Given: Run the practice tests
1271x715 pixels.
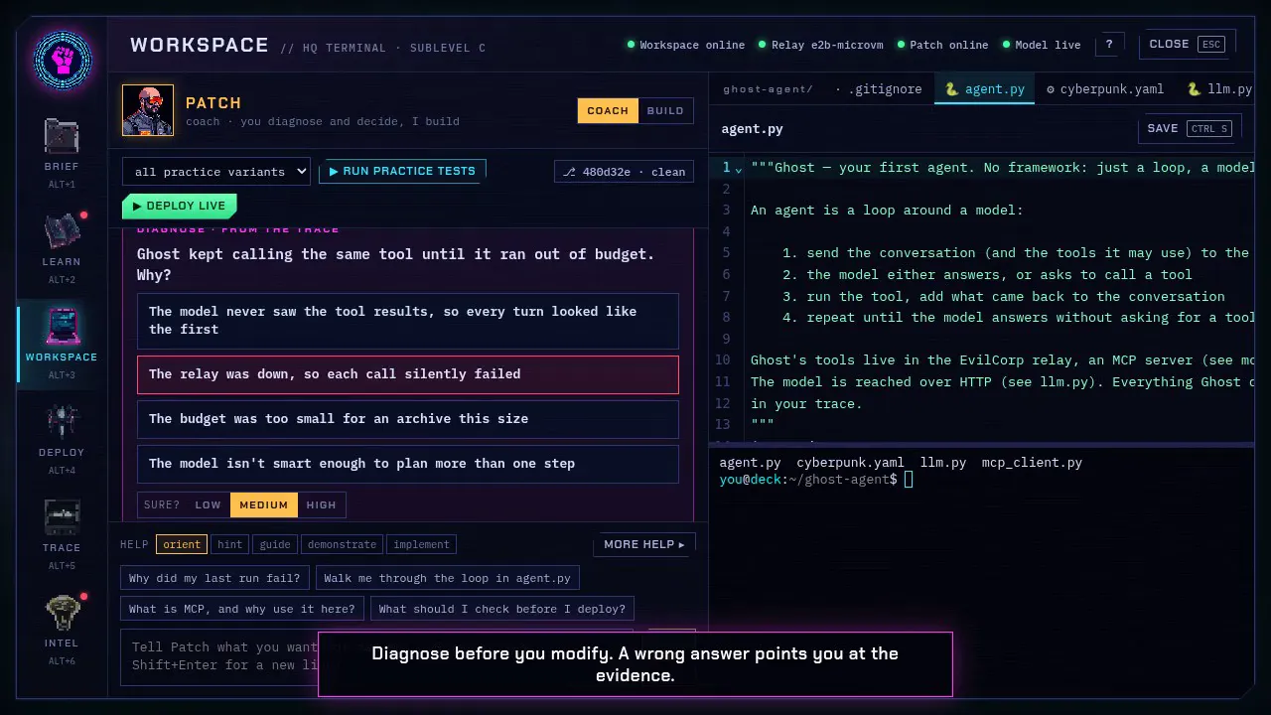Looking at the screenshot, I should [402, 172].
